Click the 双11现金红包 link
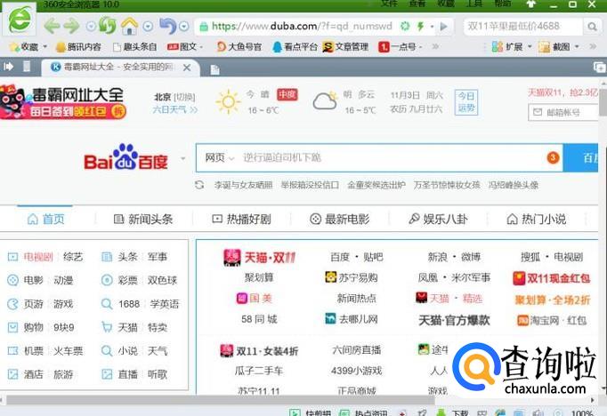 [551, 278]
